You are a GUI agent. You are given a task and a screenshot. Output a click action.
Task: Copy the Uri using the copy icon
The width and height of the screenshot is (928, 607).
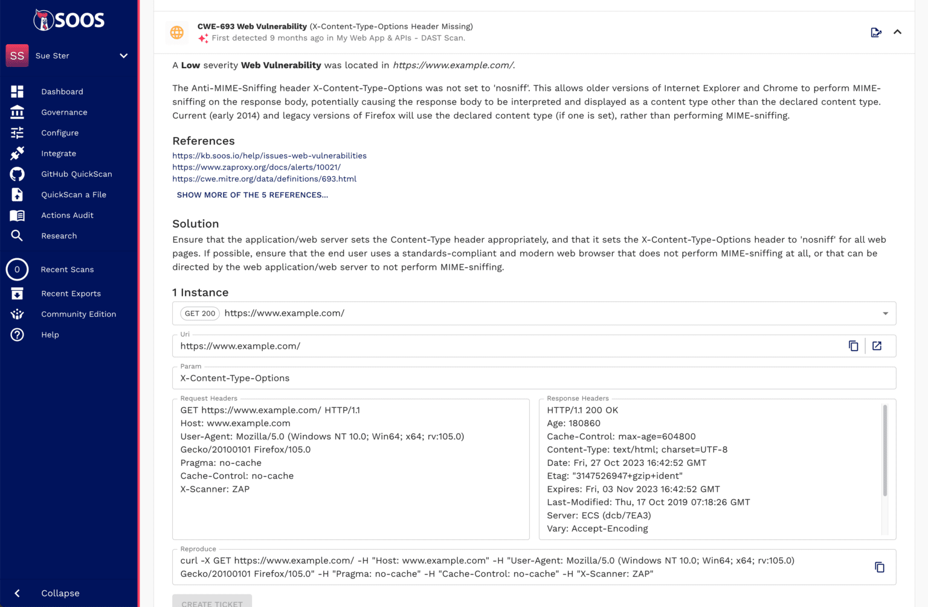click(853, 346)
